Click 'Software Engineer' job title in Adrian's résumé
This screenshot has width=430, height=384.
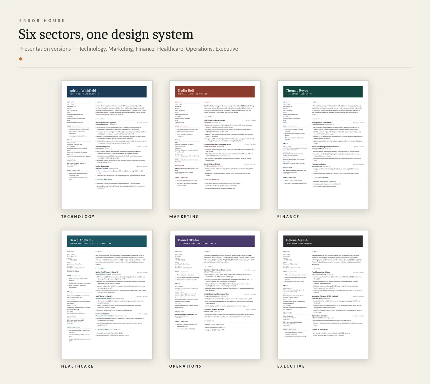point(103,147)
